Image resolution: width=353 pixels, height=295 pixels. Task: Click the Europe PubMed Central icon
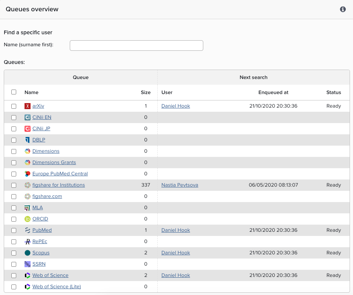coord(27,174)
